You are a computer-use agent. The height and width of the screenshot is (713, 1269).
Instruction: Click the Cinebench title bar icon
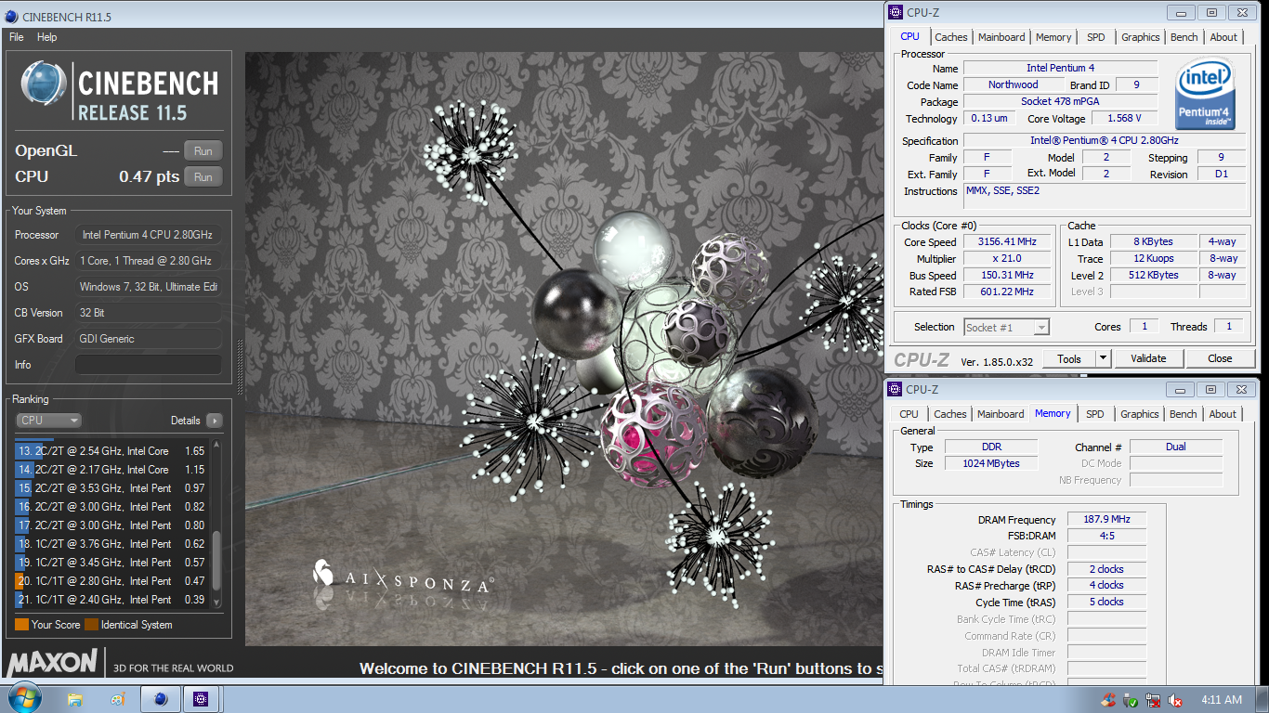click(x=11, y=16)
